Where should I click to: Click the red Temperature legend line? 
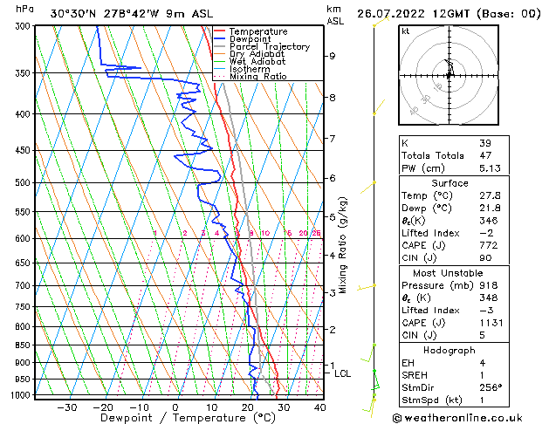click(x=220, y=32)
